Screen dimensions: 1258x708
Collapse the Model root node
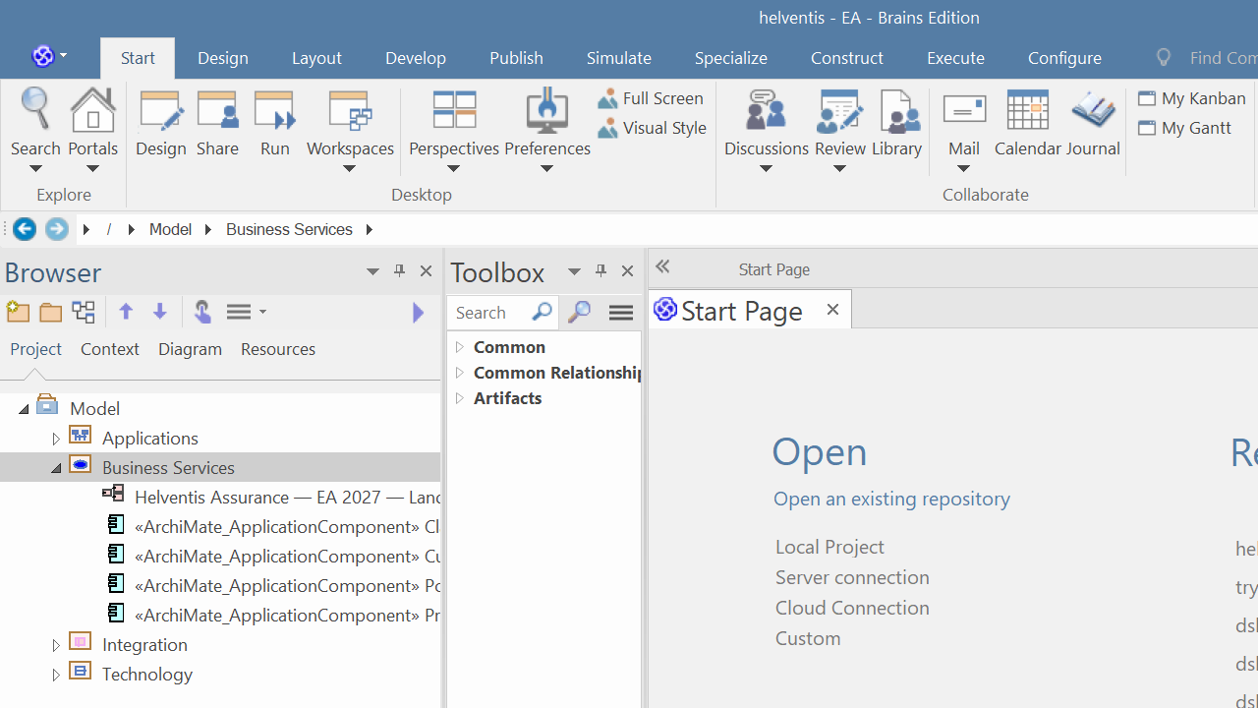(x=24, y=409)
